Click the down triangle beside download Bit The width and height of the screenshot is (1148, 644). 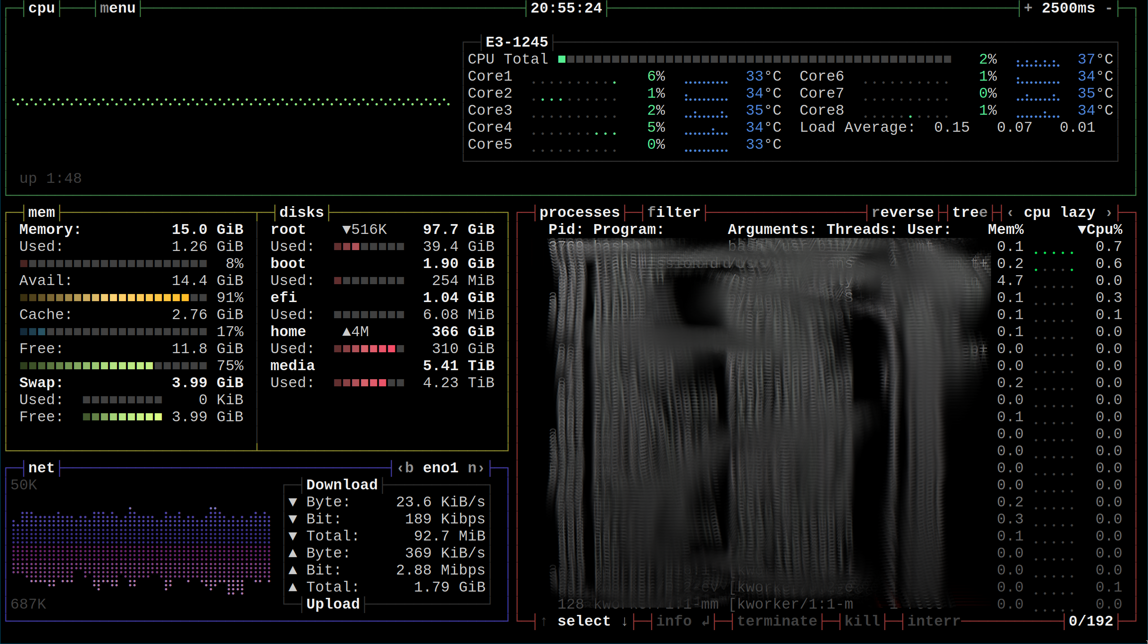coord(293,519)
